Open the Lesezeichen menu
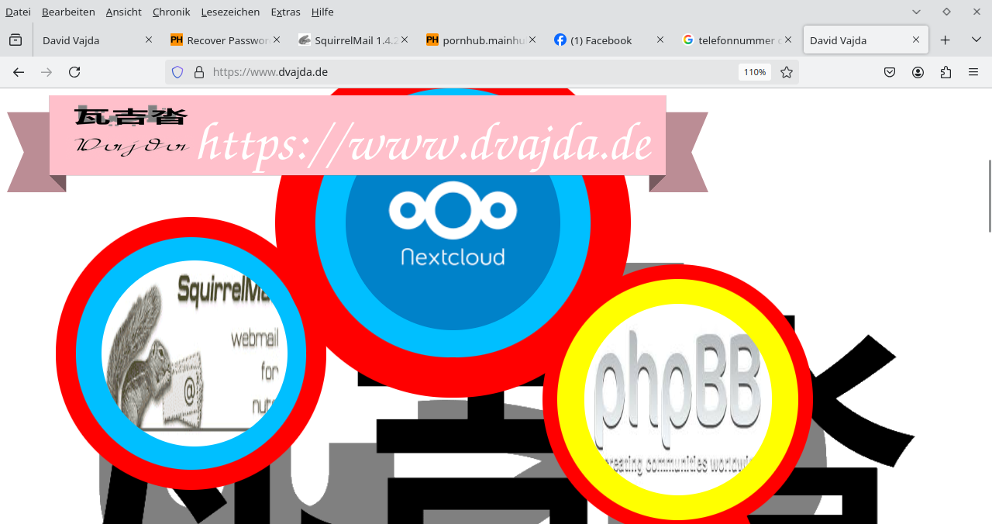 230,12
